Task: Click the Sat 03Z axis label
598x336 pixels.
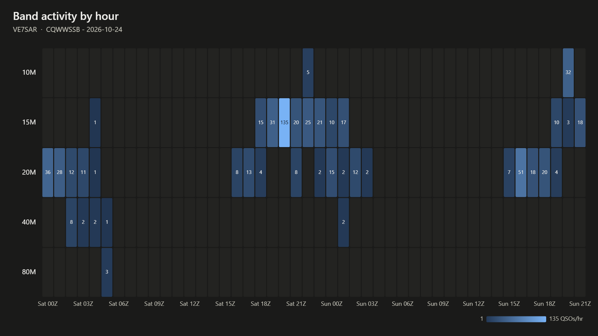Action: pyautogui.click(x=83, y=304)
